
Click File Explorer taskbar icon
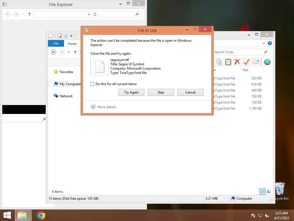[22, 215]
